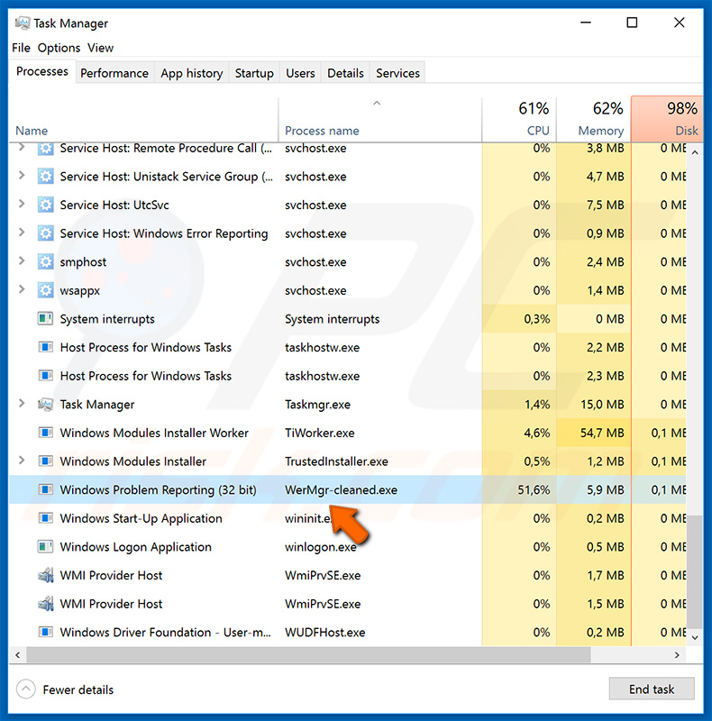
Task: Click the vertical scrollbar down arrow
Action: pos(695,637)
